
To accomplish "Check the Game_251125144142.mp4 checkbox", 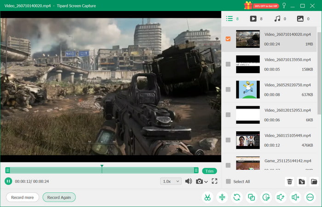I will click(x=228, y=165).
